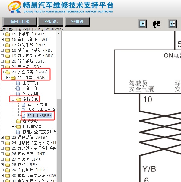
Task: Expand the 19 制动控制系统 (BRC) node
Action: [x=2, y=56]
